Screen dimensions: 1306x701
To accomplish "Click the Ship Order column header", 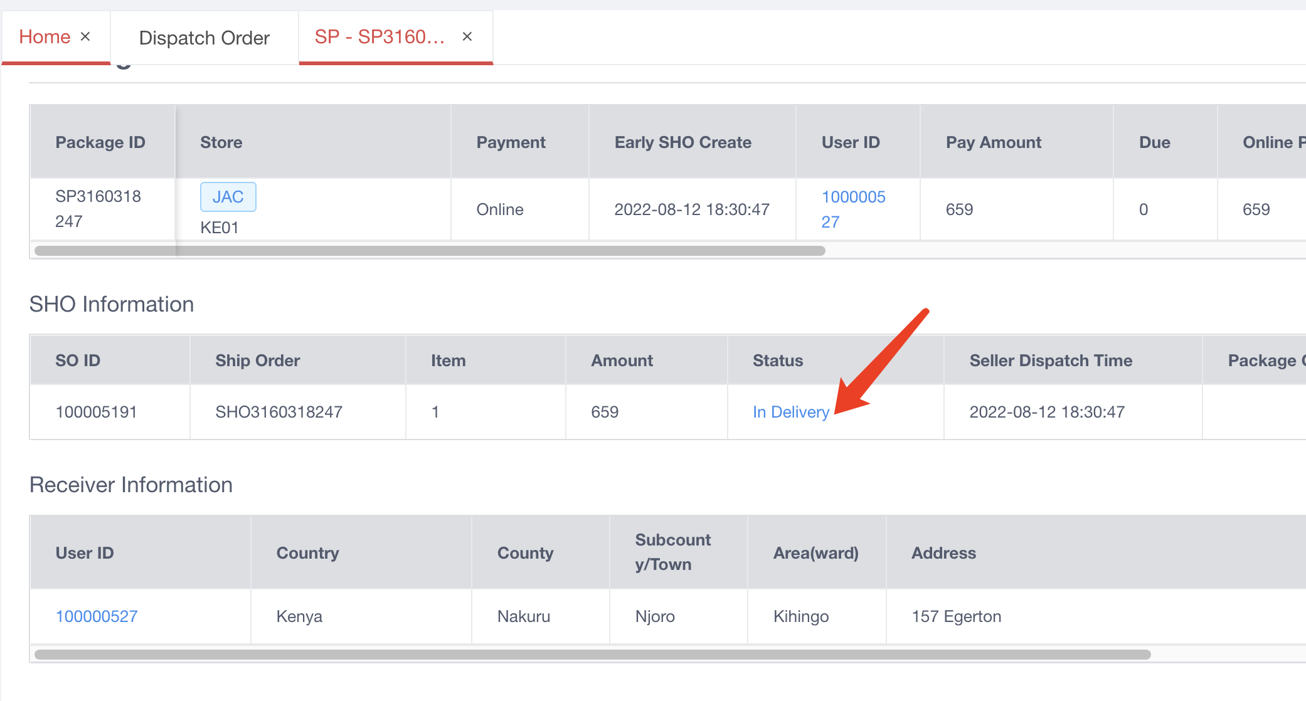I will pos(258,360).
